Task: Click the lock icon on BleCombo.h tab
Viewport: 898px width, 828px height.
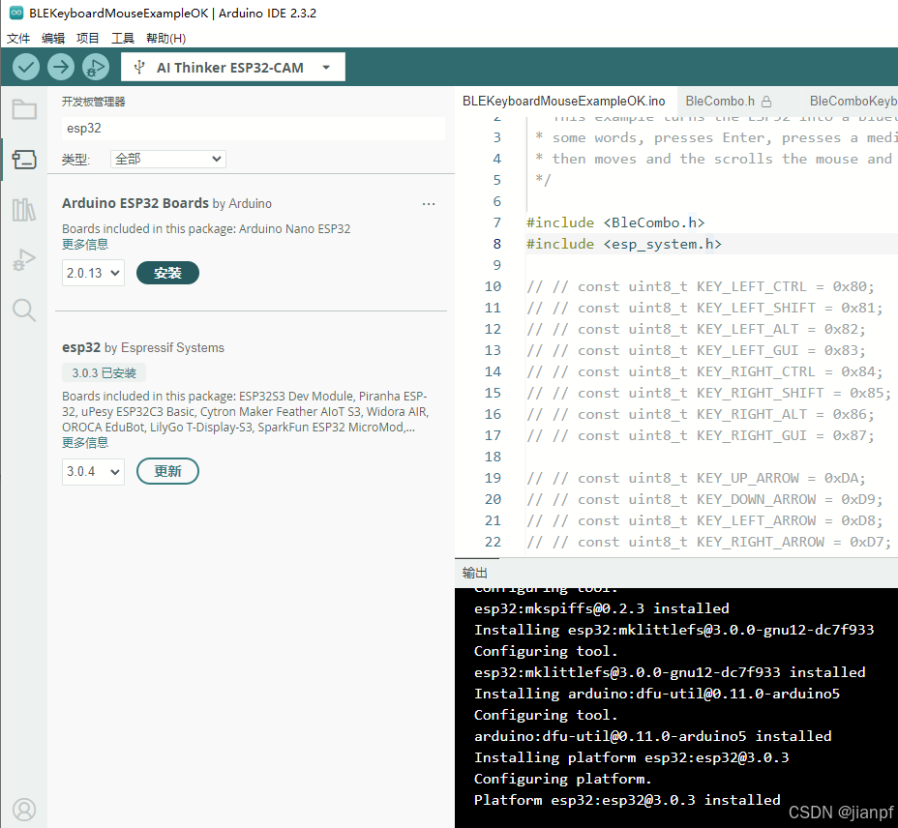Action: 766,102
